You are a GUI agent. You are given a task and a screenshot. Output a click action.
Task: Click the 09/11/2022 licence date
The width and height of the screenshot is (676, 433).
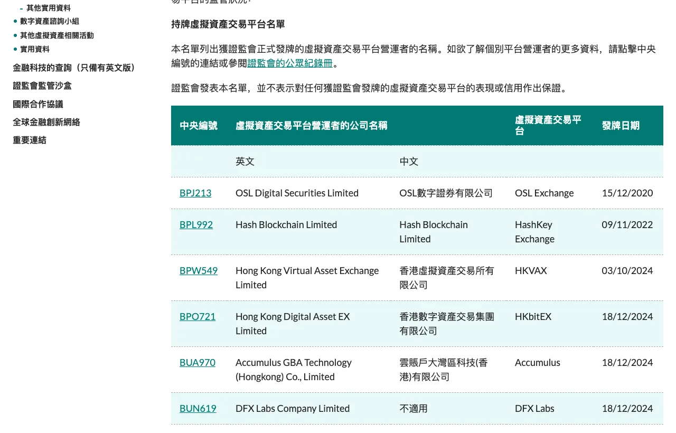tap(627, 224)
